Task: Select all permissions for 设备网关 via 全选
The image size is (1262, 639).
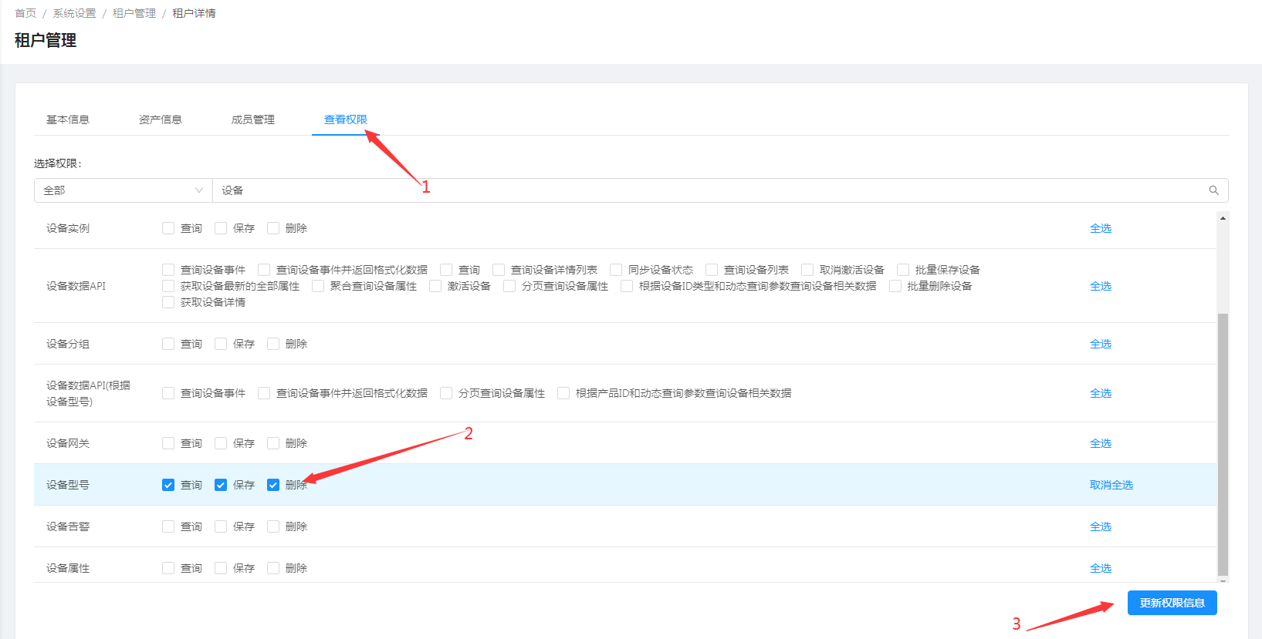Action: [1100, 443]
